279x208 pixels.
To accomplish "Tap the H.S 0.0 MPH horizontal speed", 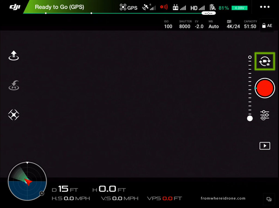I will pyautogui.click(x=71, y=198).
